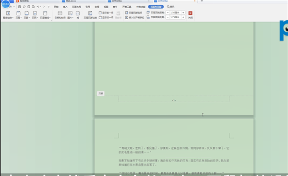Screen dimensions: 288x176
Task: Click the 1.75厘米 footer distance field
Action: tap(175, 17)
